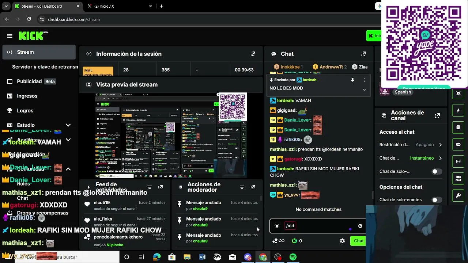Open Microsoft Edge from the taskbar

click(157, 257)
